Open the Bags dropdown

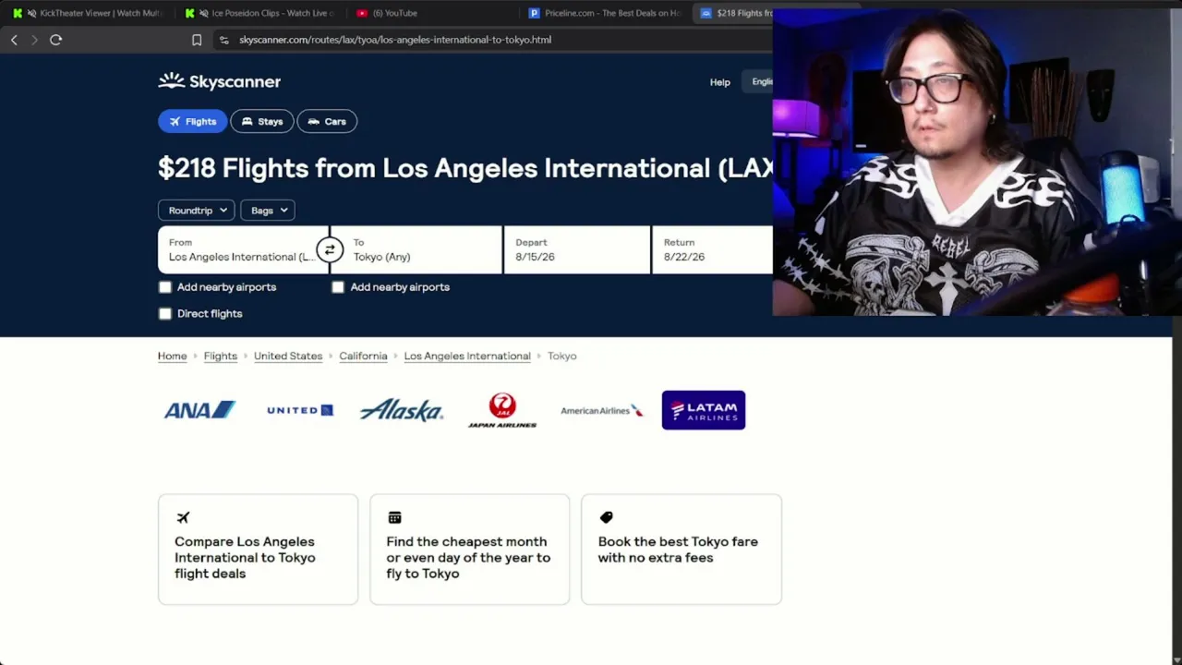268,211
